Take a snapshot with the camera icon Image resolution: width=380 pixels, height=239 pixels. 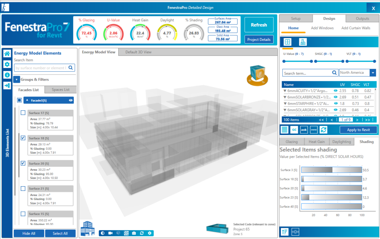click(x=134, y=233)
